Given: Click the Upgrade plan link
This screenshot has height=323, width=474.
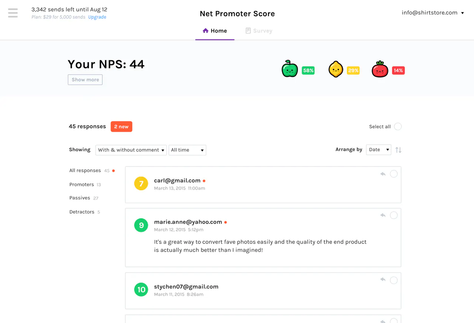Looking at the screenshot, I should pos(97,17).
